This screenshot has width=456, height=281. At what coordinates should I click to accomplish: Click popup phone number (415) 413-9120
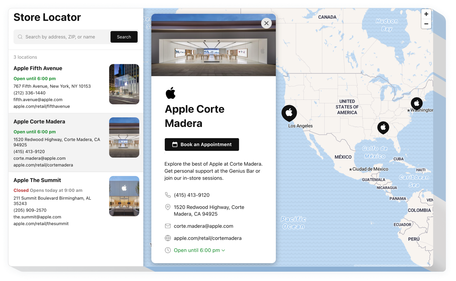click(192, 195)
